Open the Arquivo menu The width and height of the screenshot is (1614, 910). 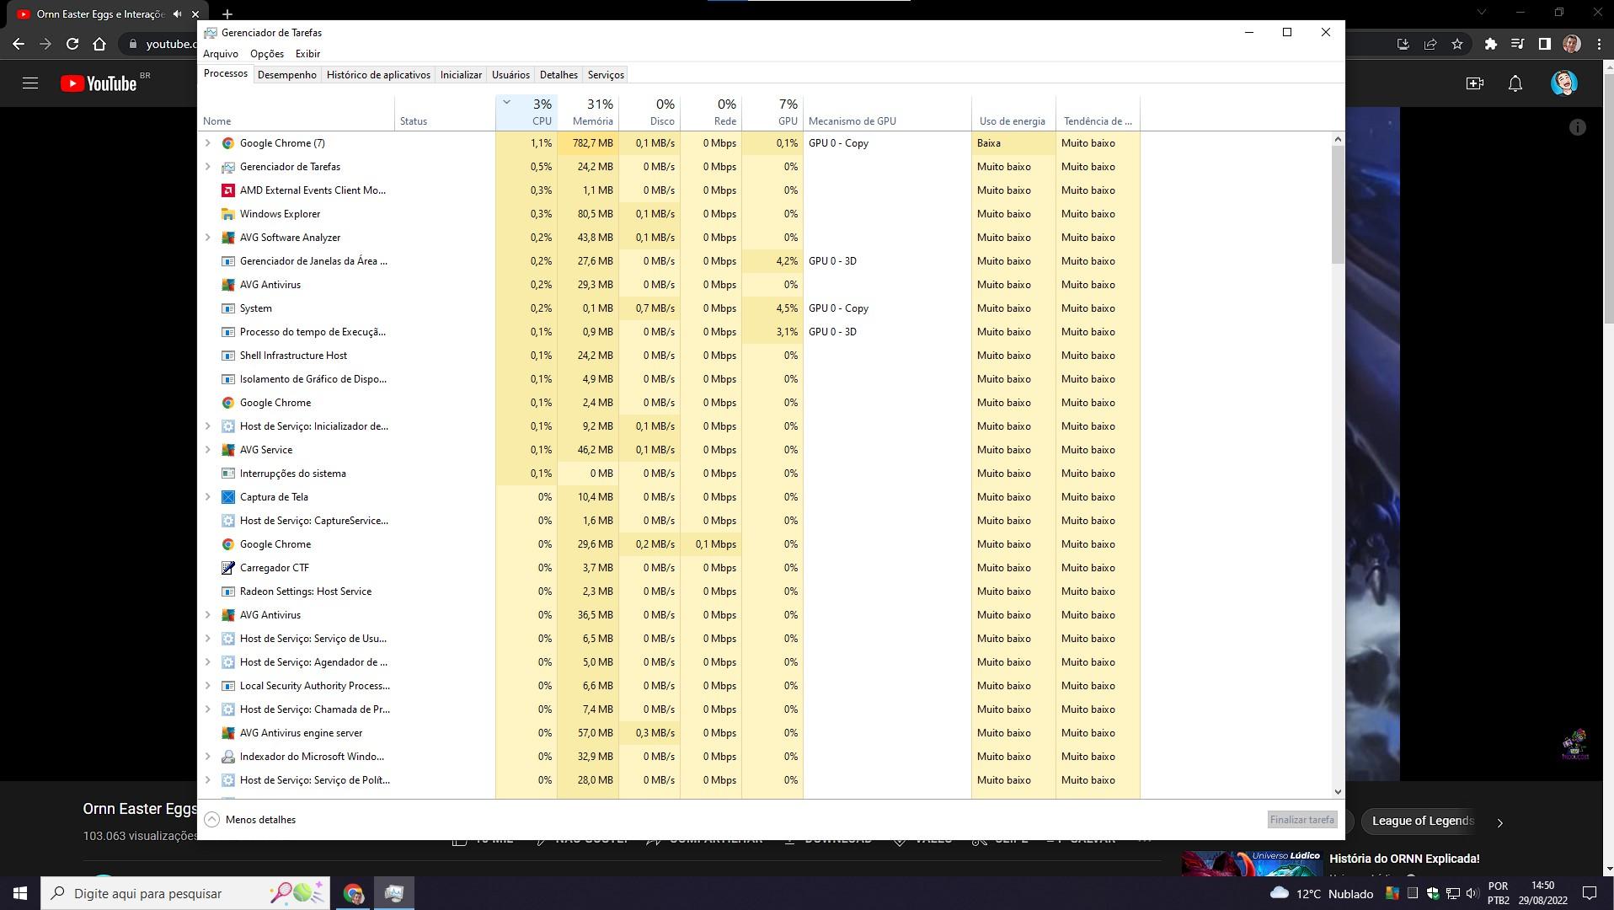[221, 54]
